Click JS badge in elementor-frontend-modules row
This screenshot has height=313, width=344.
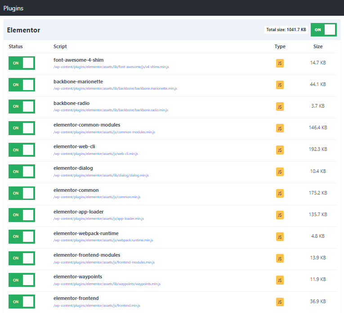point(280,259)
